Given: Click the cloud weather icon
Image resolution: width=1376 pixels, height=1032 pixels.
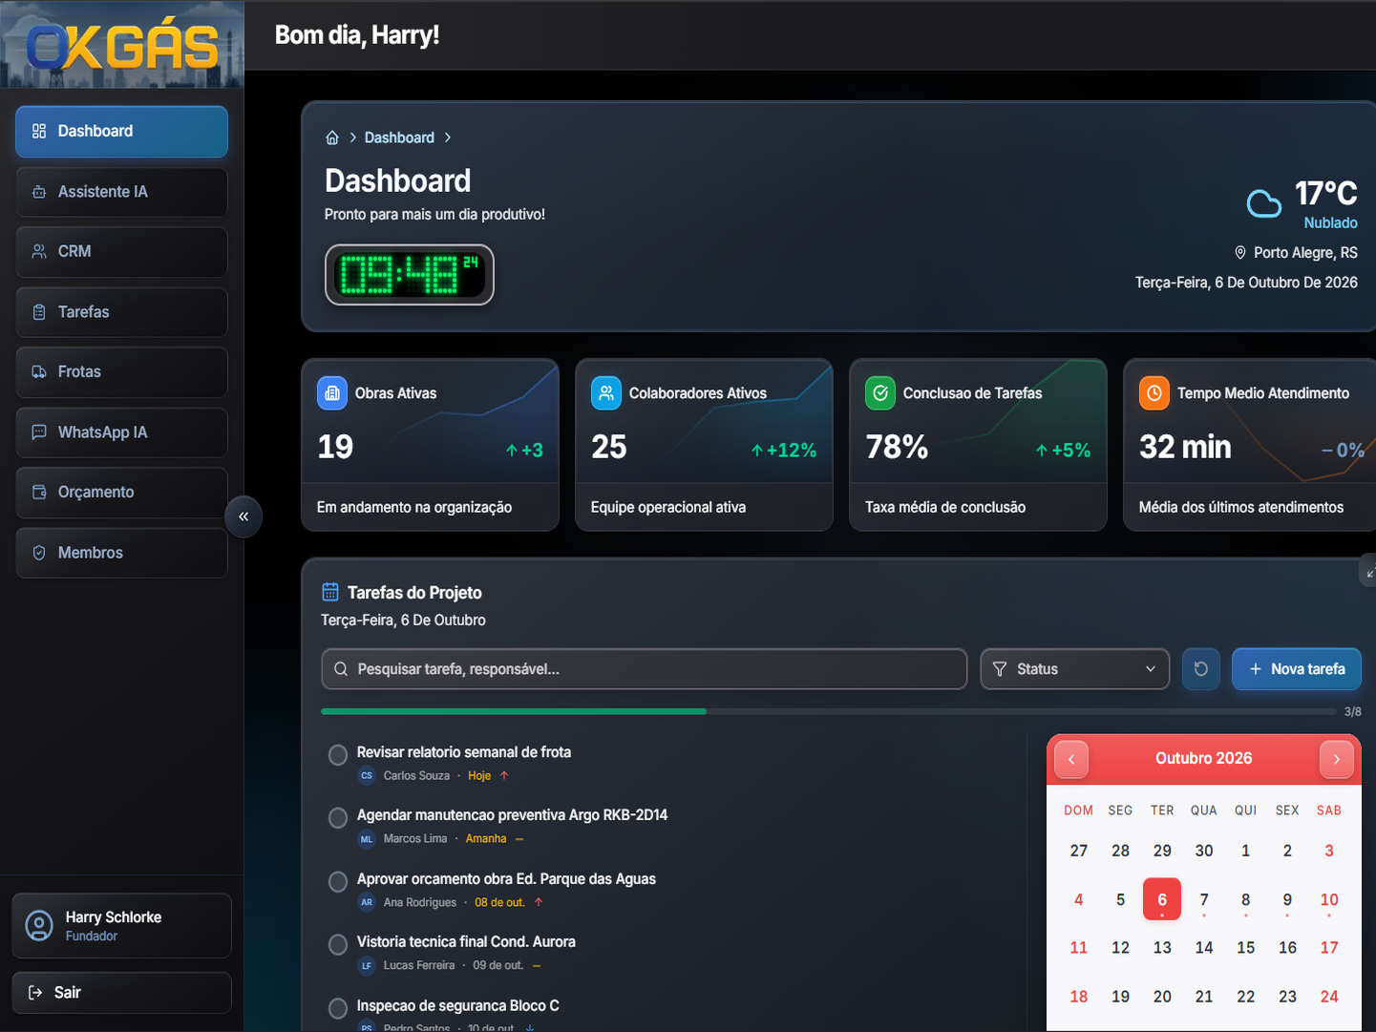Looking at the screenshot, I should (x=1264, y=203).
